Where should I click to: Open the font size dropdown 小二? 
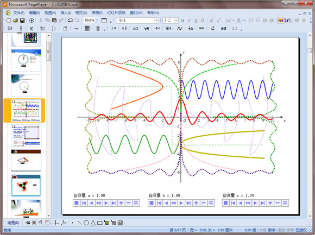176,21
